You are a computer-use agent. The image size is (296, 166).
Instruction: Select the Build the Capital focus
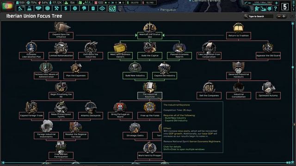(150, 55)
